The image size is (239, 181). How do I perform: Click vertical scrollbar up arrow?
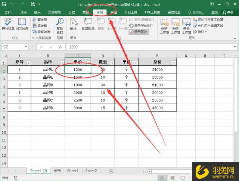click(236, 56)
